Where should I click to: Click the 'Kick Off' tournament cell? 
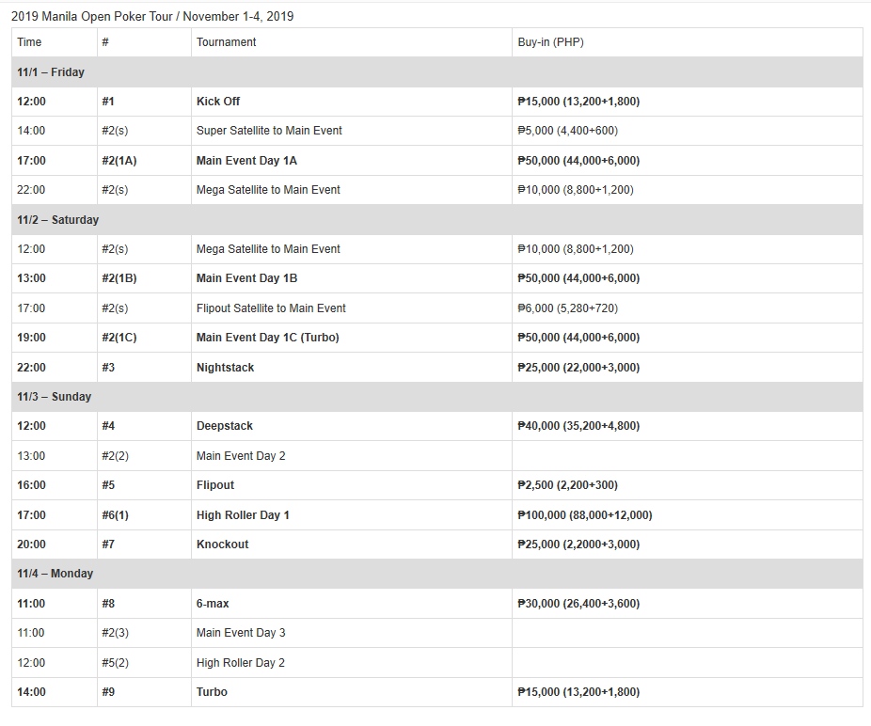352,102
